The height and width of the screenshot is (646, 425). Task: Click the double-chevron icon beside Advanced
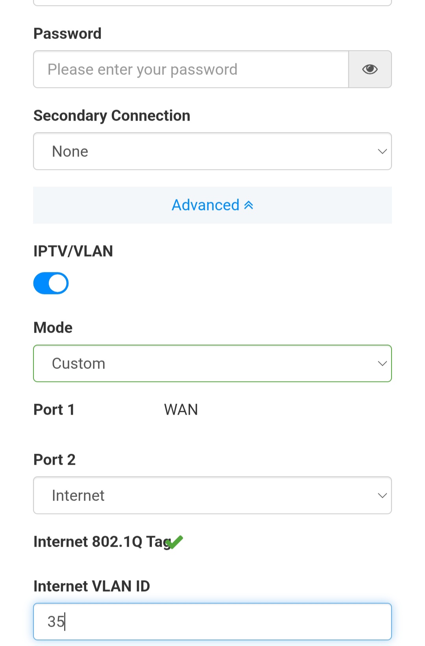click(249, 205)
